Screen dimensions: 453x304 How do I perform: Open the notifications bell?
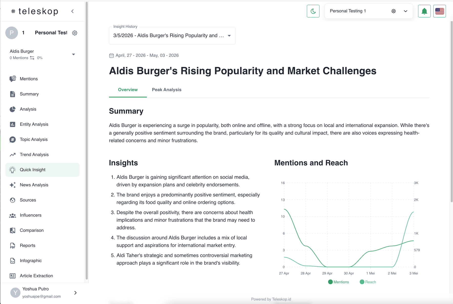424,11
